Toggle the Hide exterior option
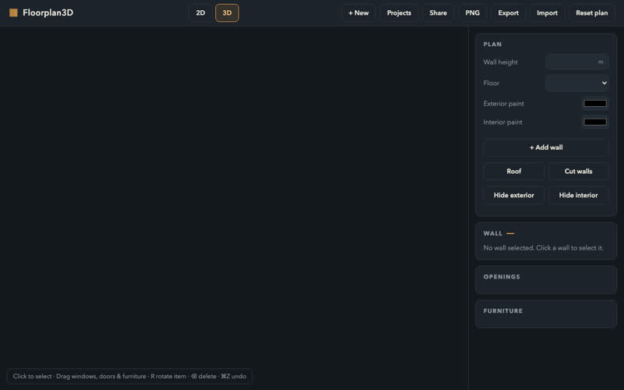Screen dimensions: 624x390 pos(514,195)
